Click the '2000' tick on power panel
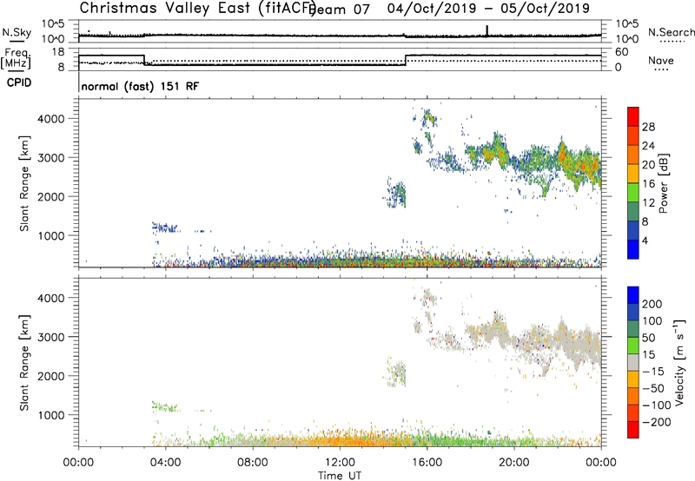This screenshot has width=695, height=481. pyautogui.click(x=50, y=196)
